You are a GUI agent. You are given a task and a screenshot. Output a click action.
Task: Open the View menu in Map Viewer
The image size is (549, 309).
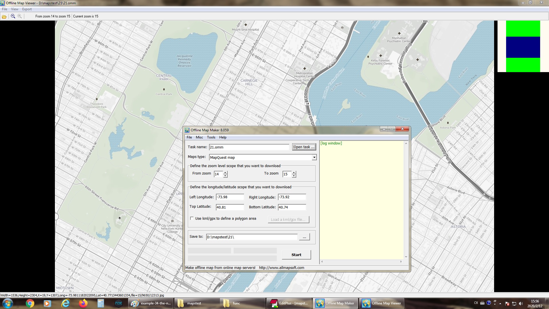click(x=15, y=9)
